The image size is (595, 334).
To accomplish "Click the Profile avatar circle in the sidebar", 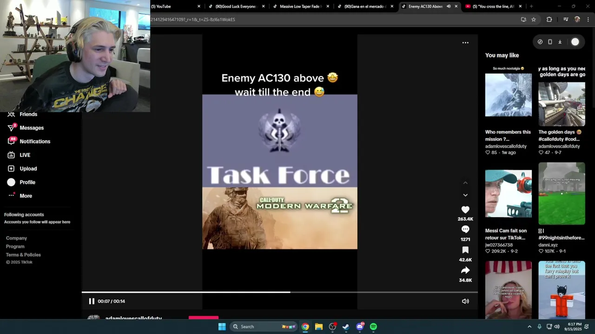I will pyautogui.click(x=11, y=182).
